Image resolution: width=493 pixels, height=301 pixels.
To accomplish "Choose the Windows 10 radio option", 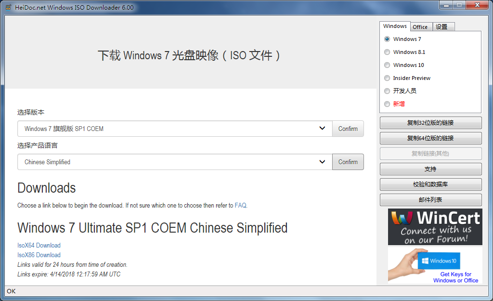I will [x=387, y=65].
